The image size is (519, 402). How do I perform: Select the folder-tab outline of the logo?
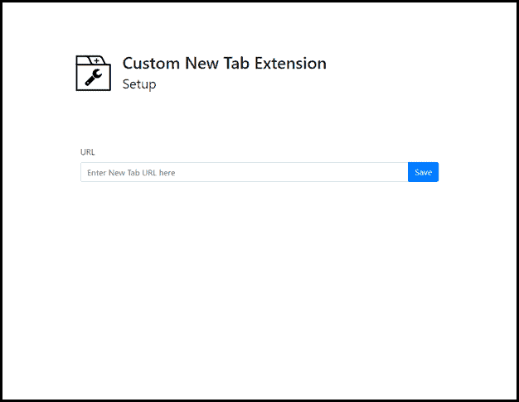81,60
